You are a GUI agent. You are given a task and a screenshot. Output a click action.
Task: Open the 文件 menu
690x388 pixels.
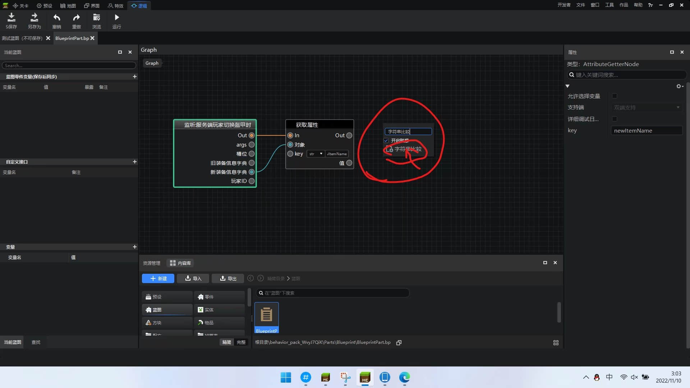click(581, 5)
